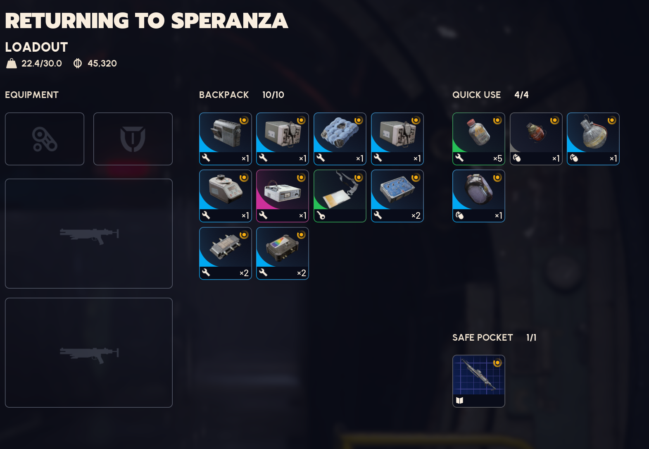Pick the green ID badge lanyard item
Image resolution: width=649 pixels, height=449 pixels.
click(340, 196)
